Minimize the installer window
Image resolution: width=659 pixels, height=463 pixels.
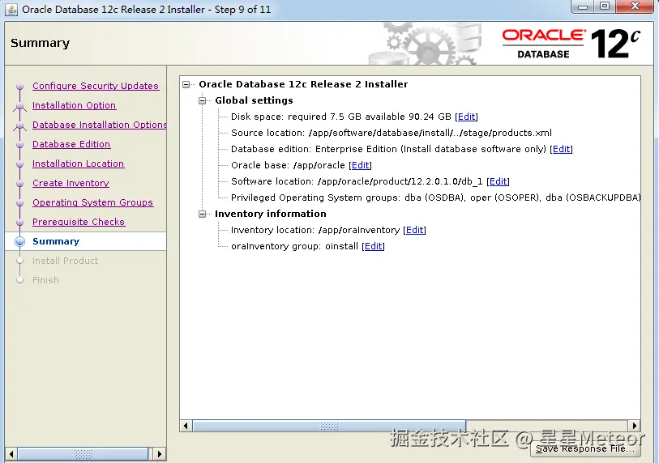(583, 6)
